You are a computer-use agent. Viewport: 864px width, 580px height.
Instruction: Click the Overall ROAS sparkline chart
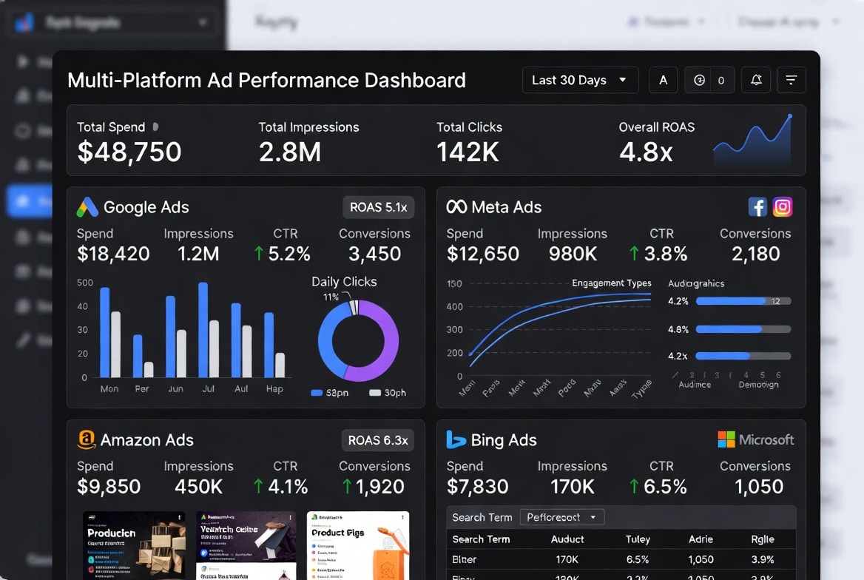click(x=753, y=140)
